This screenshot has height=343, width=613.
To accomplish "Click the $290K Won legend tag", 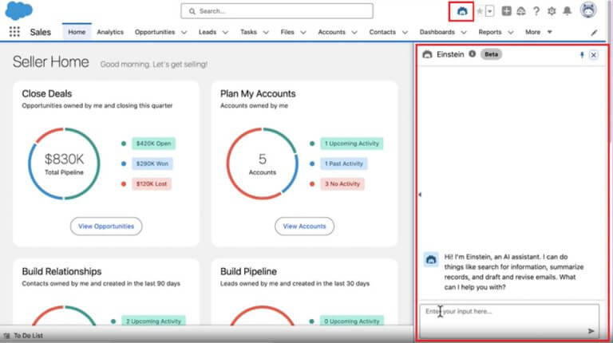I will point(152,164).
